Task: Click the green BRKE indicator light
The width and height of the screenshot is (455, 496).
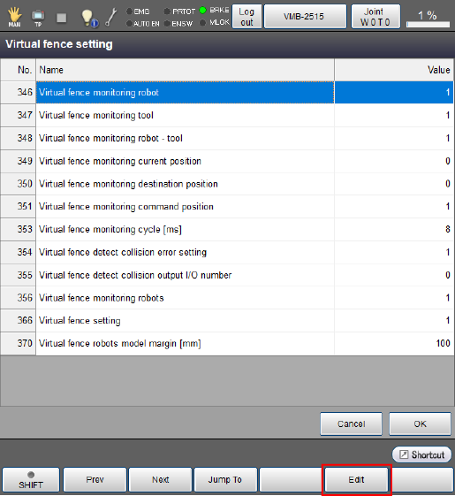Action: [202, 11]
